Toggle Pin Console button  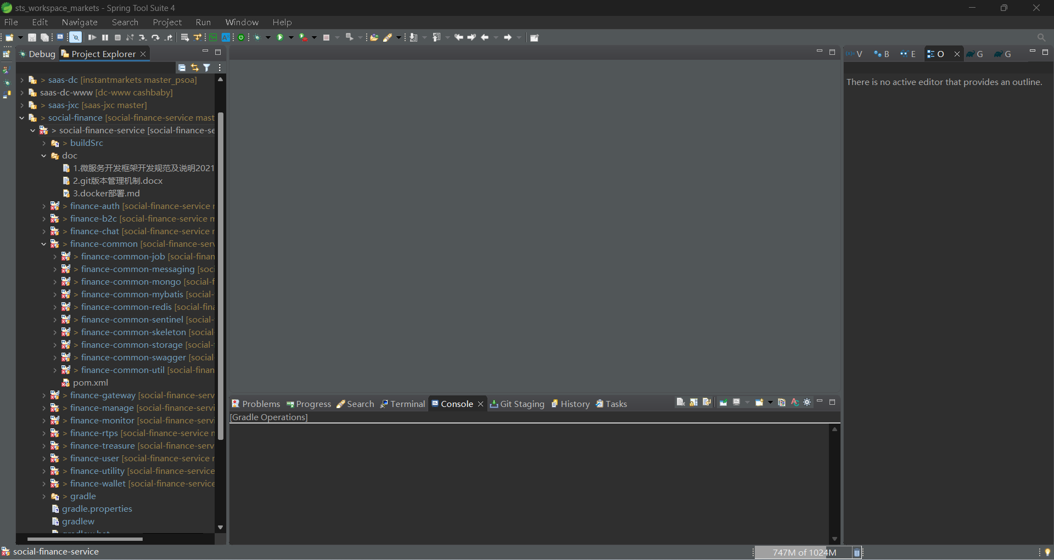[723, 403]
